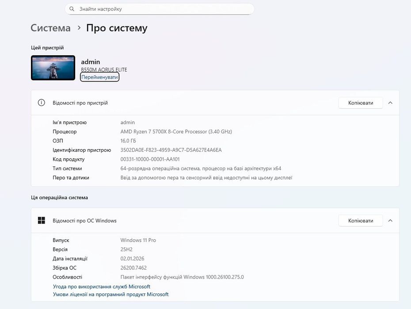Viewport: 411px width, 309px height.
Task: Click the bold admin device name heading
Action: (x=91, y=62)
